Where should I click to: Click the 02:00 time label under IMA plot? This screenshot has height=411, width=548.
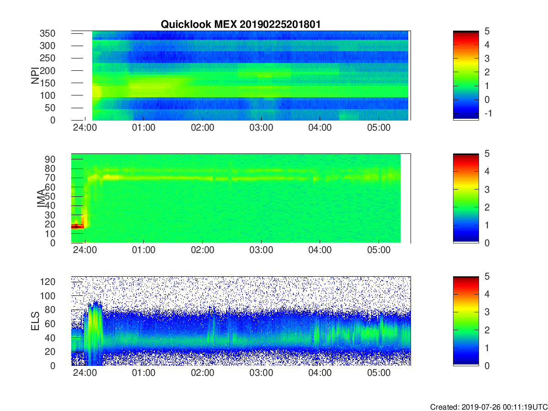click(202, 250)
